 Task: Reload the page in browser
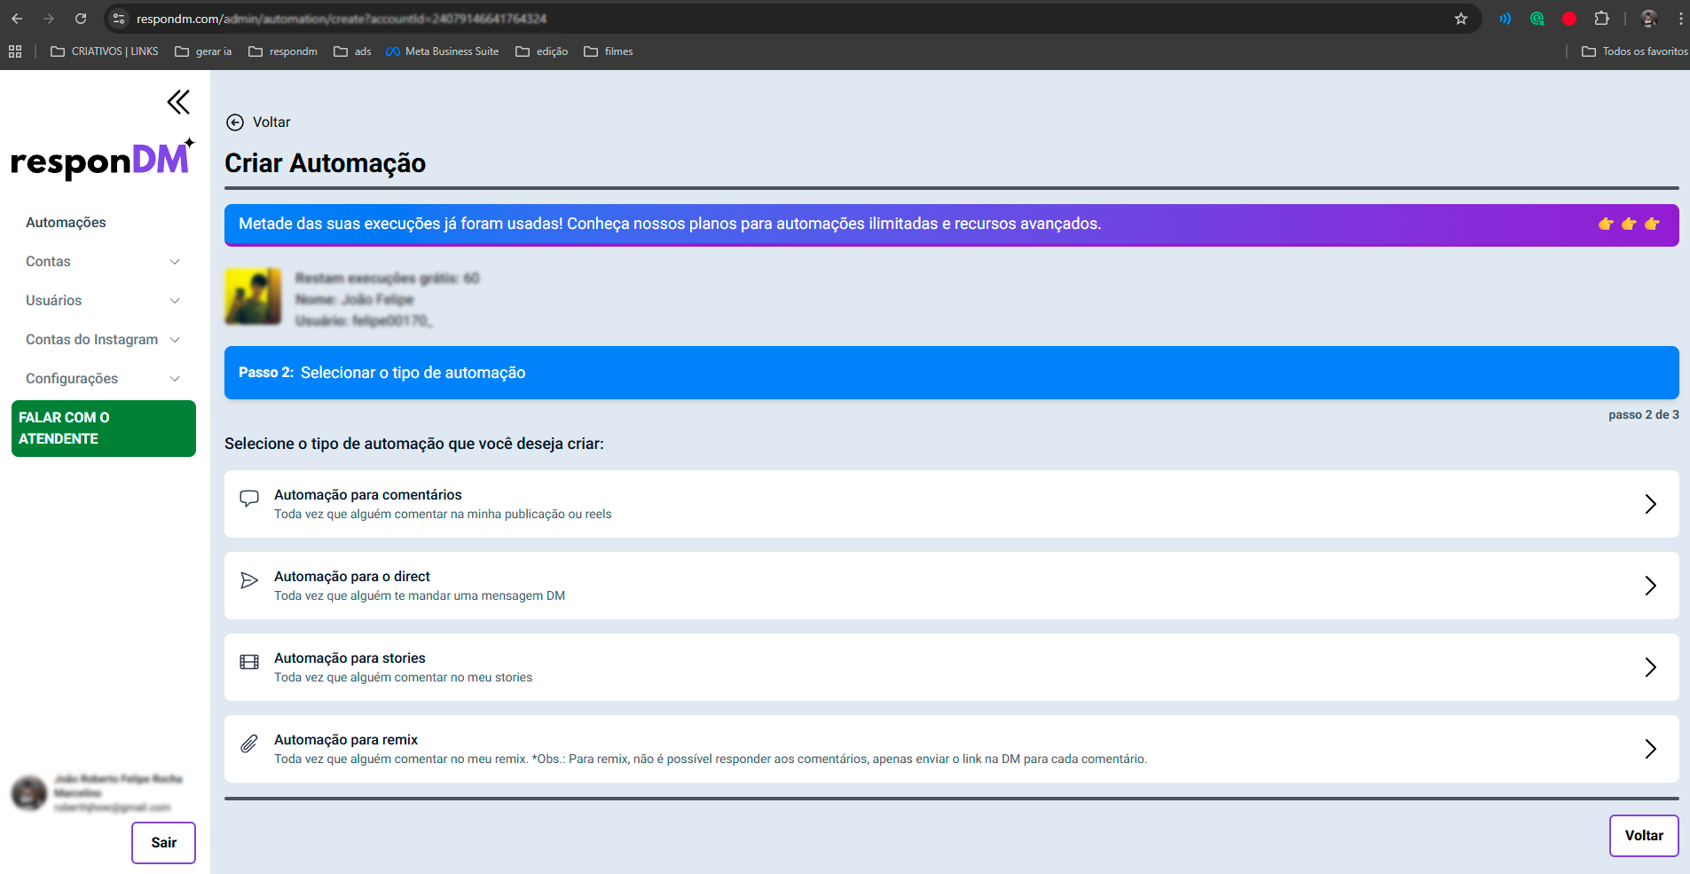pyautogui.click(x=81, y=19)
